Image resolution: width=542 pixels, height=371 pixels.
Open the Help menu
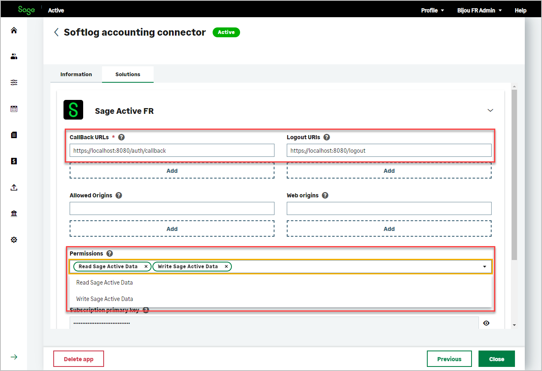521,10
